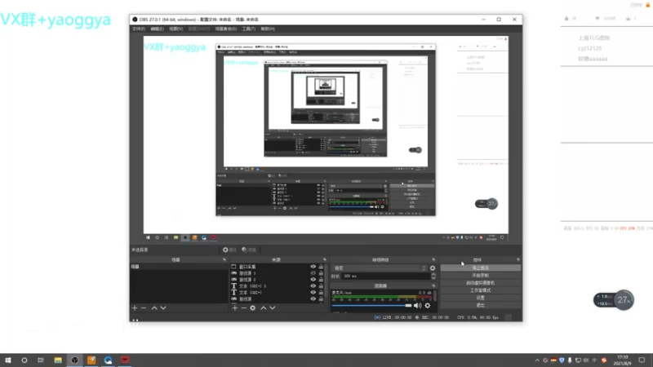The width and height of the screenshot is (653, 367).
Task: Toggle visibility of media source 2
Action: (313, 280)
